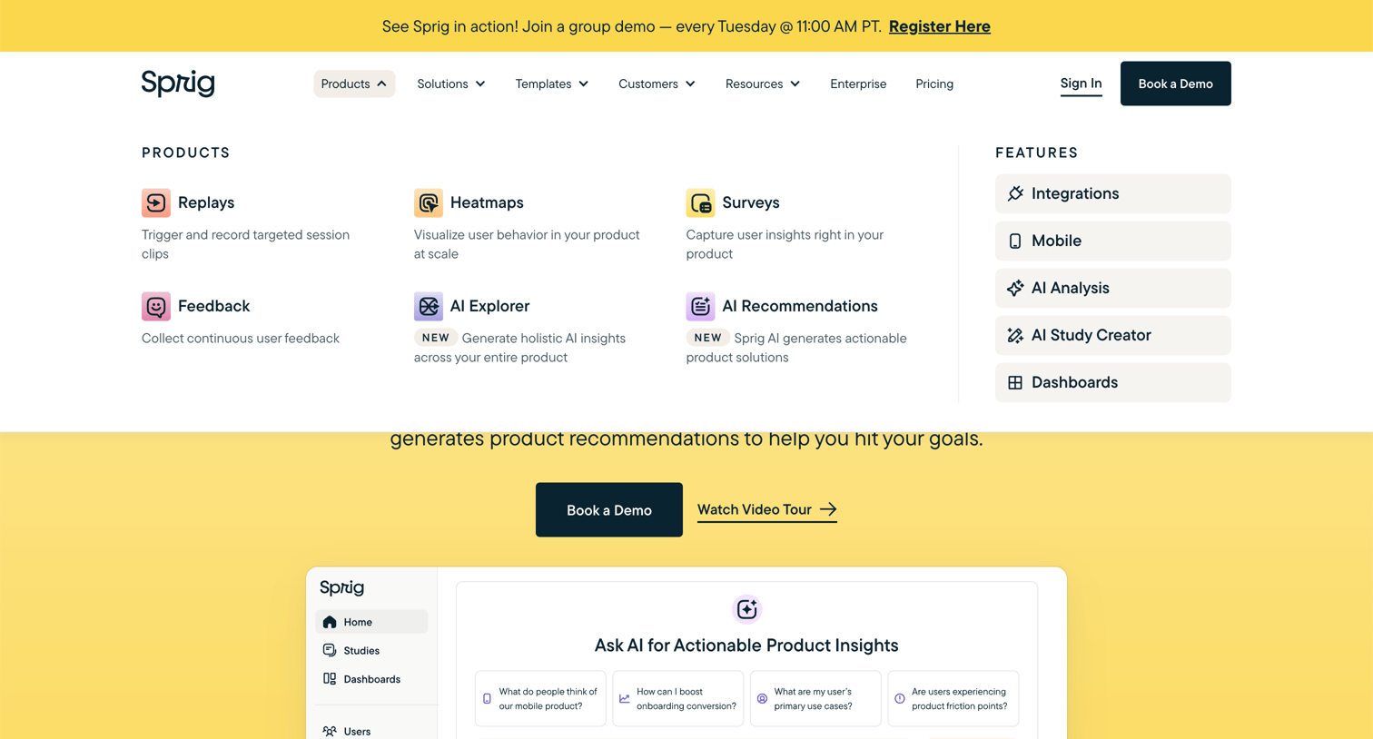This screenshot has height=739, width=1373.
Task: Click the AI sparkle icon above Ask AI heading
Action: click(x=746, y=609)
